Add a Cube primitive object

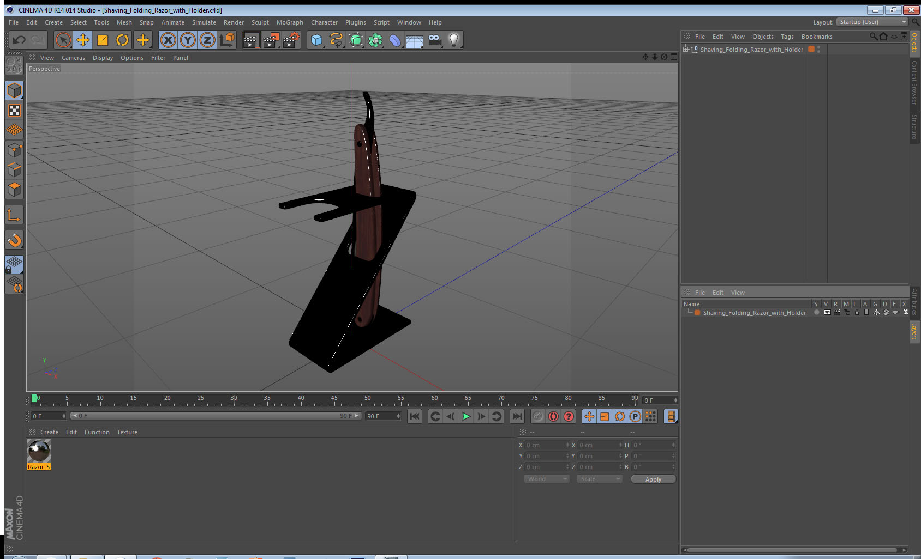tap(316, 40)
